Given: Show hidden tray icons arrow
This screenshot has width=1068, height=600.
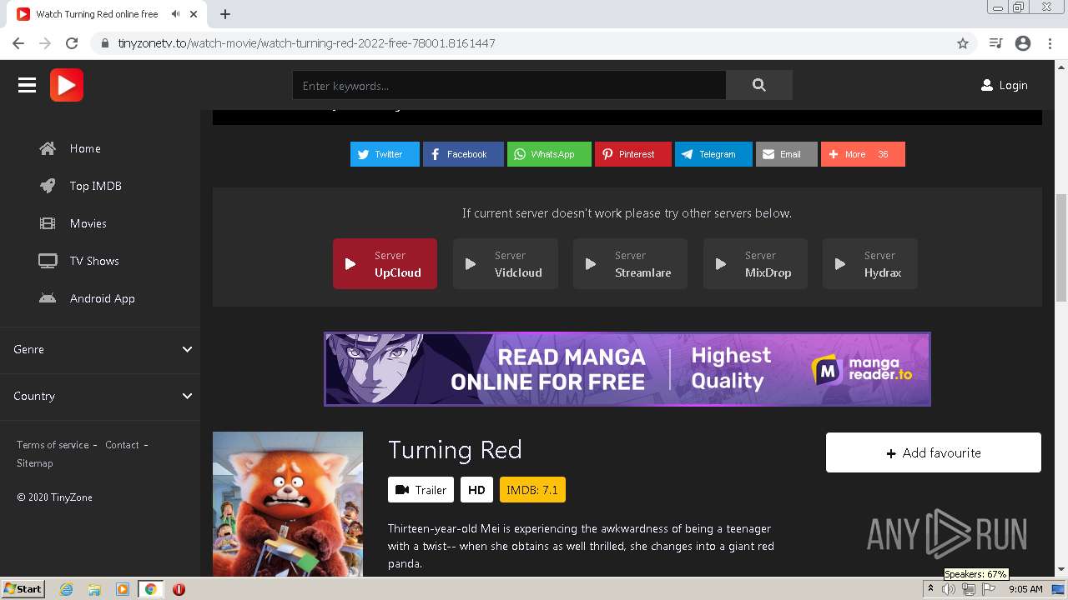Looking at the screenshot, I should coord(930,589).
